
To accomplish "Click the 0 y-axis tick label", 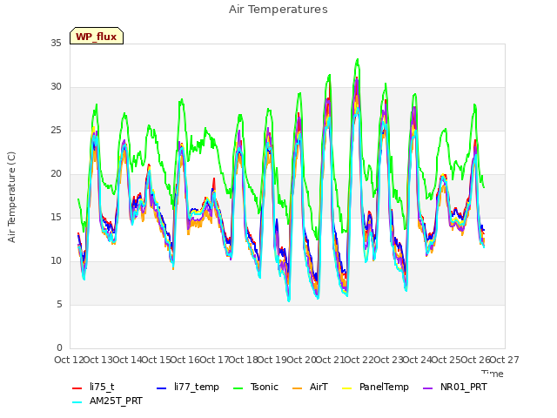I will click(x=59, y=348).
